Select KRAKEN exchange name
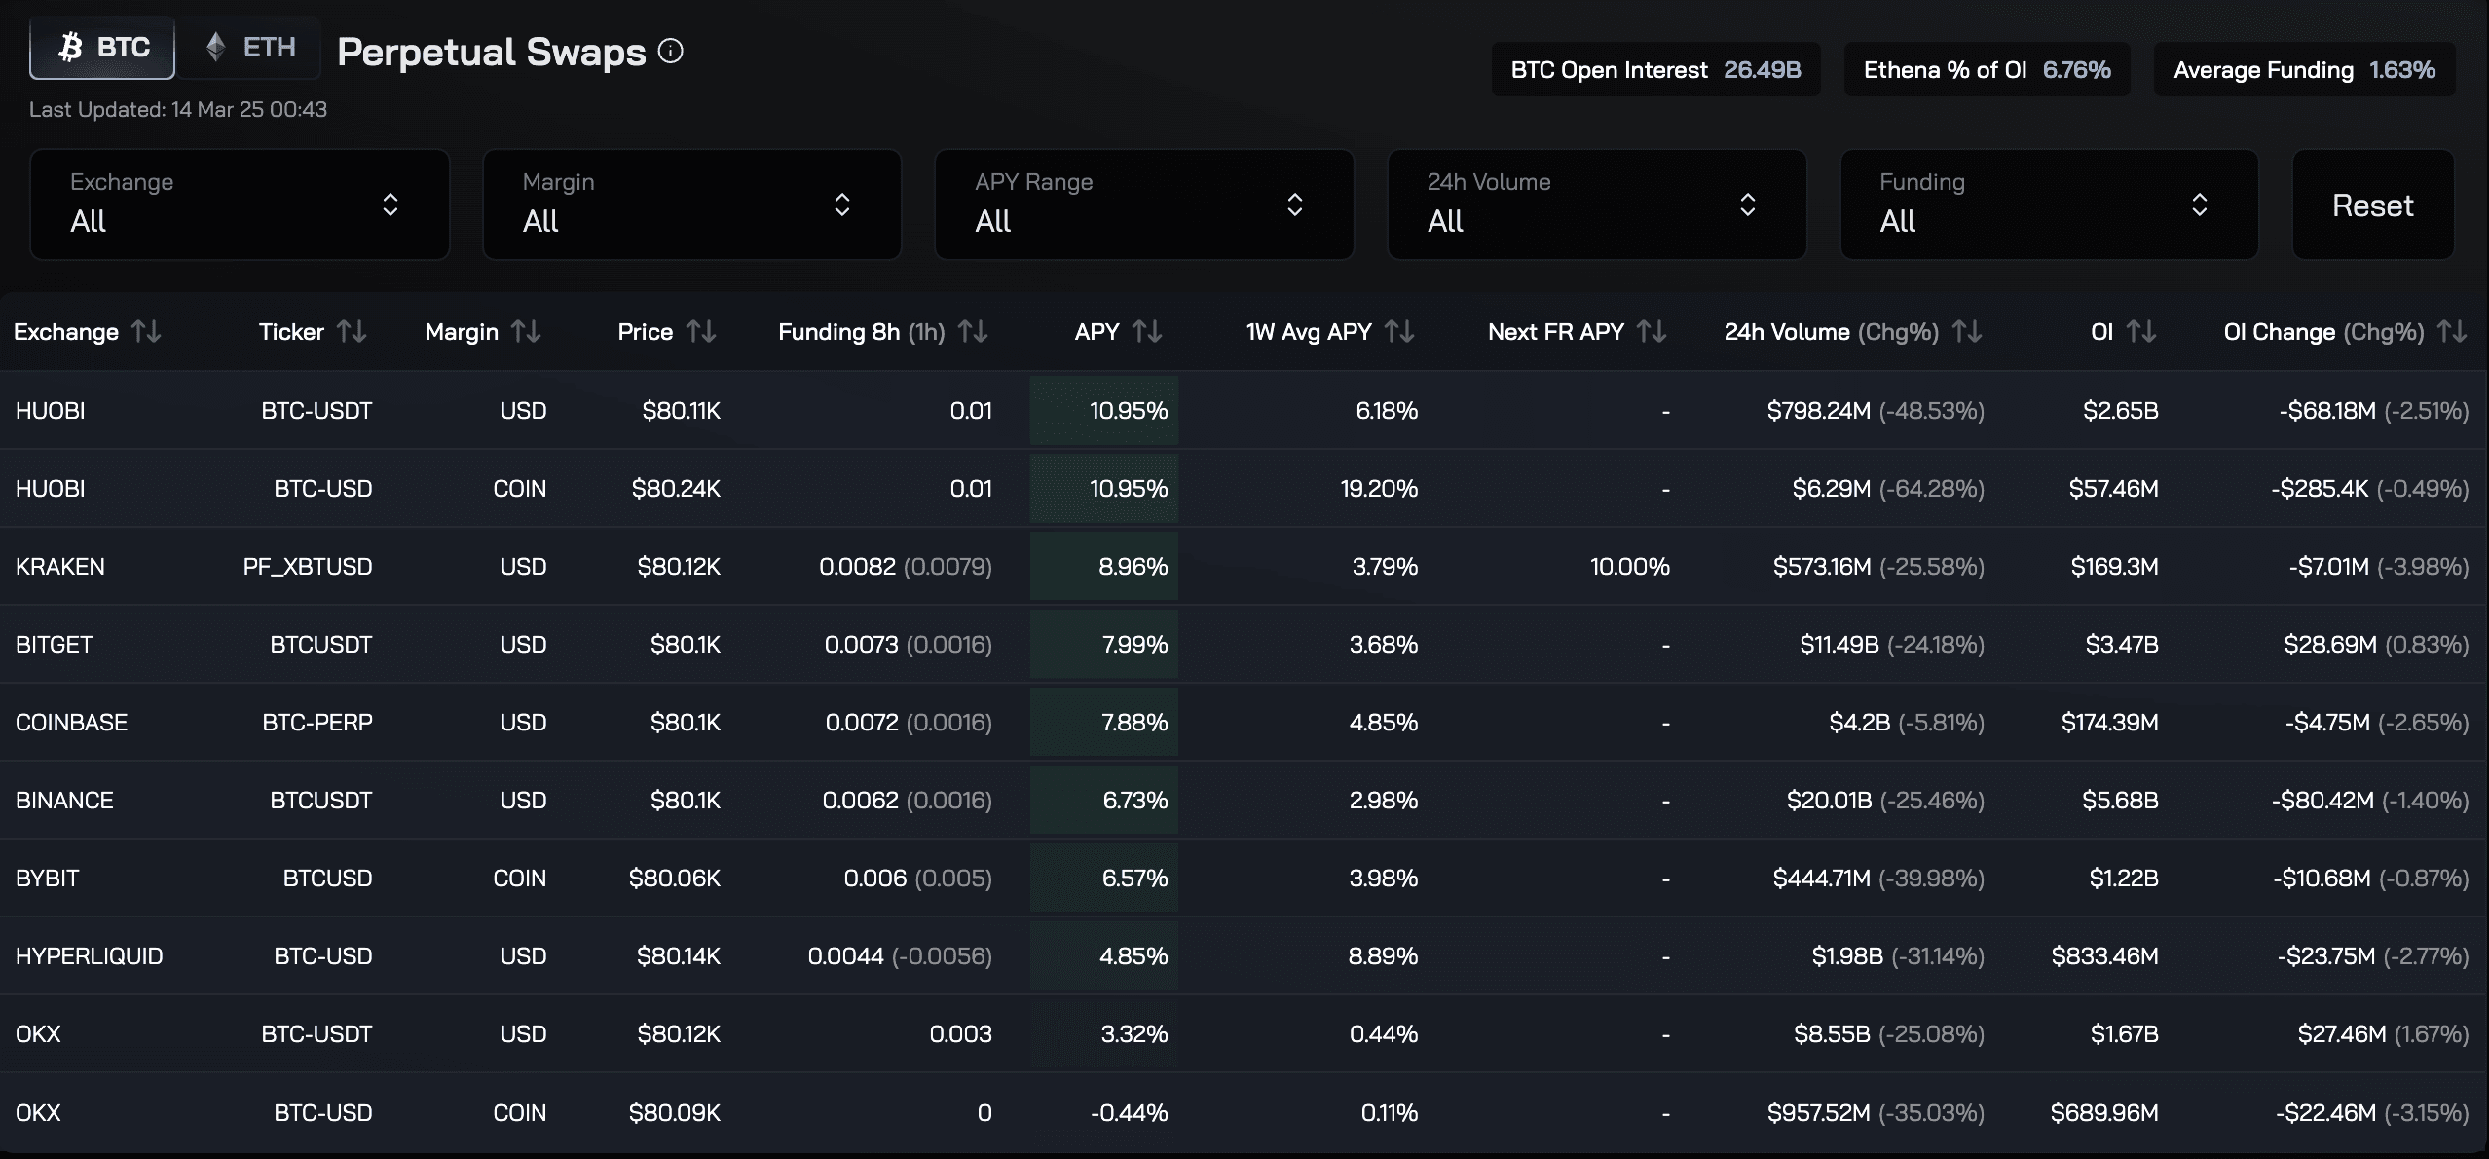2489x1159 pixels. (x=60, y=567)
